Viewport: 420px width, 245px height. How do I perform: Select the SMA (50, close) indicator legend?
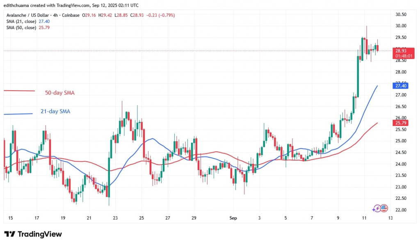(21, 27)
